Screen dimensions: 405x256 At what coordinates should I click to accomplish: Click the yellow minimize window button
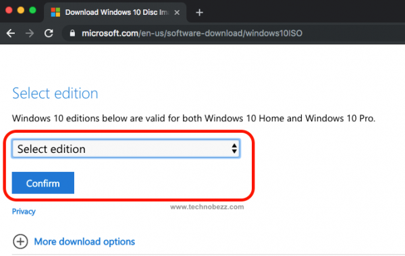point(21,10)
